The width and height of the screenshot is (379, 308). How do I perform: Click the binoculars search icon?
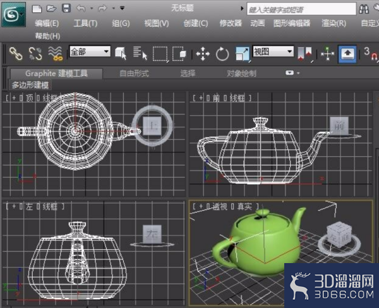[x=364, y=9]
